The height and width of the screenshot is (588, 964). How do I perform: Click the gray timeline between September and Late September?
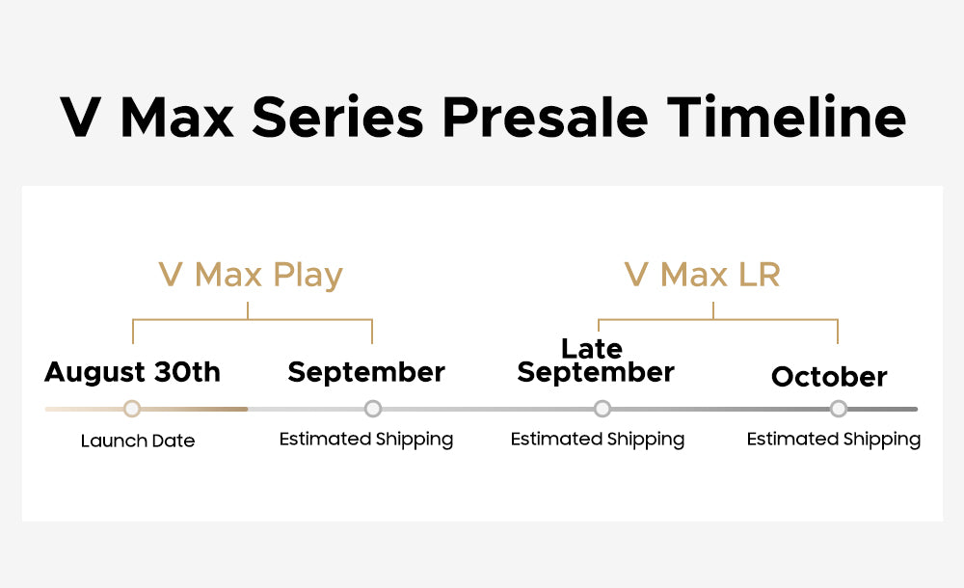coord(488,409)
